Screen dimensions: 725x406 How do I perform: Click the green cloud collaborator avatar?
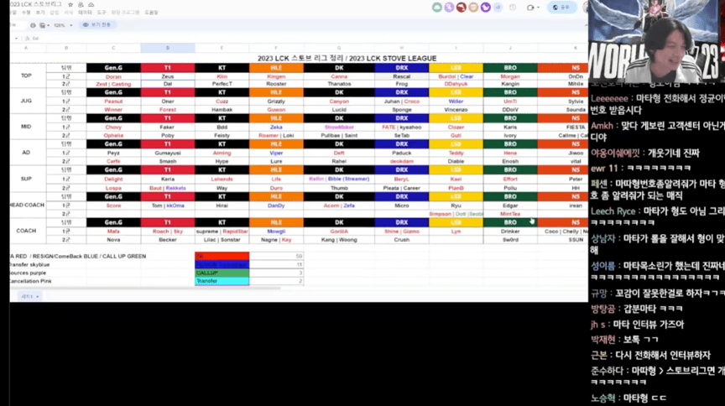tap(437, 8)
